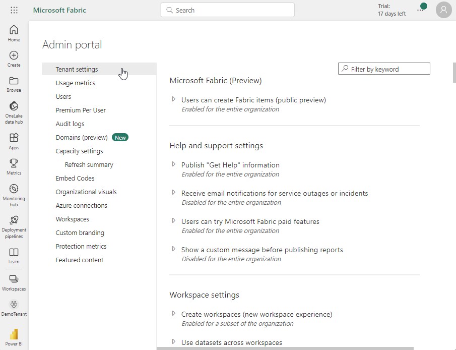
Task: Select Usage metrics in admin menu
Action: 75,83
